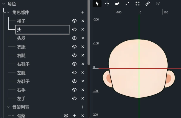Delete the 左手 part
The image size is (181, 118).
pyautogui.click(x=83, y=98)
